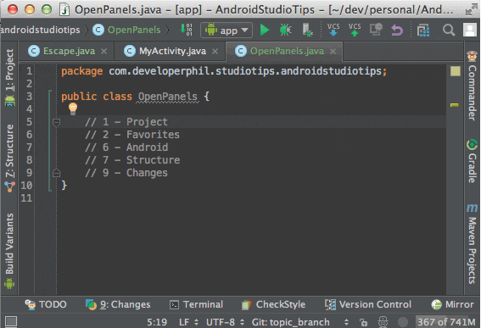This screenshot has width=481, height=328.
Task: Click the Make Project binary arrow icon
Action: 186,30
